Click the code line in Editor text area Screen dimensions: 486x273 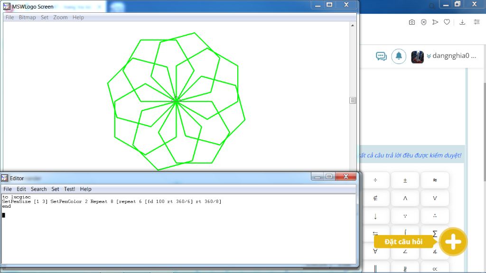pos(112,201)
